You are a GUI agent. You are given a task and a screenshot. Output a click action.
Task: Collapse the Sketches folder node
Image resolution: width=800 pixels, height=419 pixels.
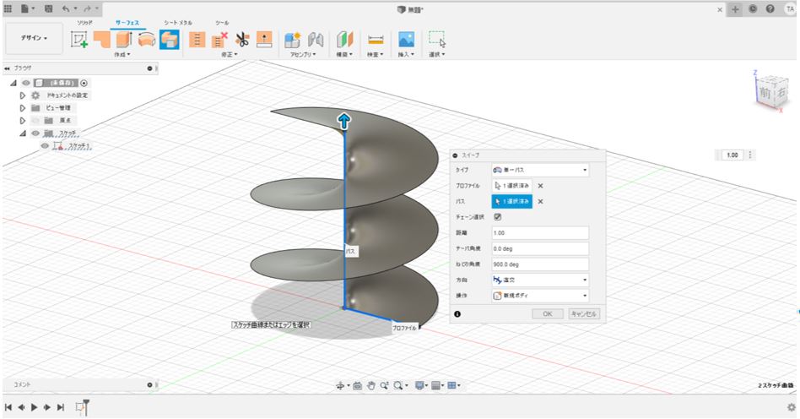(x=23, y=133)
